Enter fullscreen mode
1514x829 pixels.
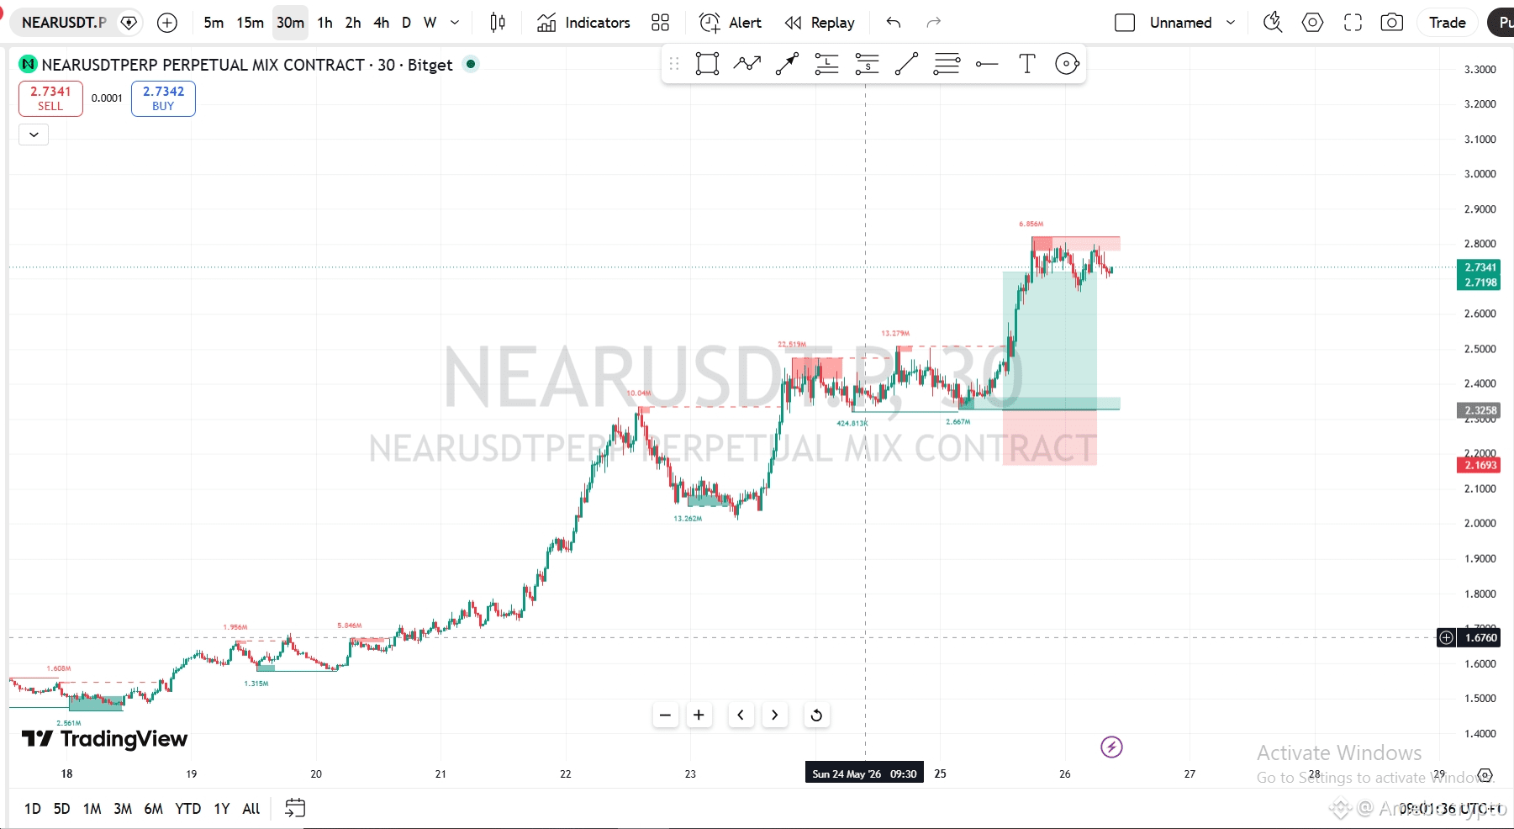click(1353, 23)
